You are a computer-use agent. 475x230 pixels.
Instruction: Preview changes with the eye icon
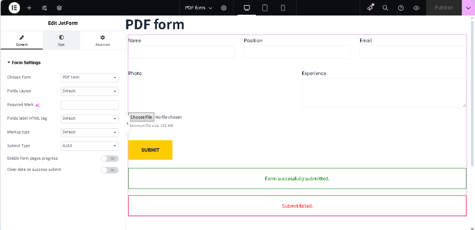416,8
